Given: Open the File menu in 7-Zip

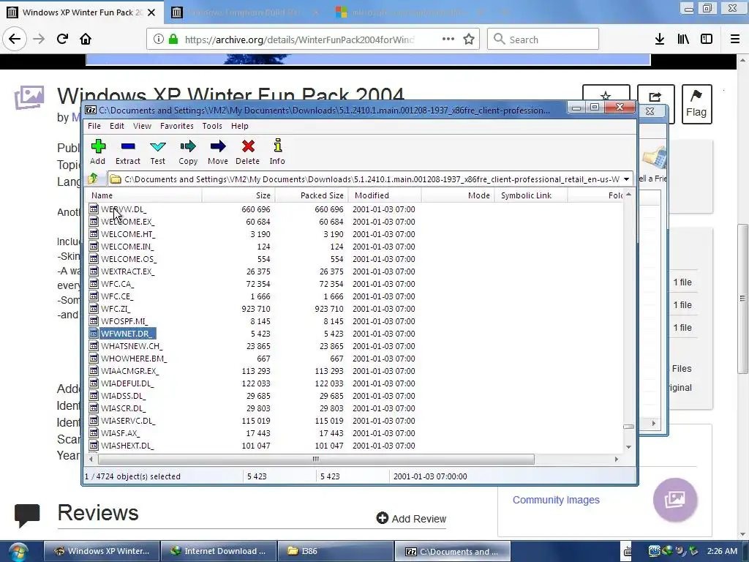Looking at the screenshot, I should coord(94,126).
